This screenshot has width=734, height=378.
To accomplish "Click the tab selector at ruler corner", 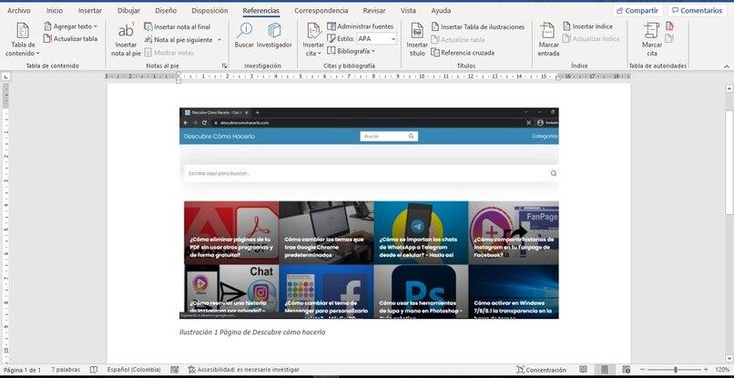I will 5,77.
